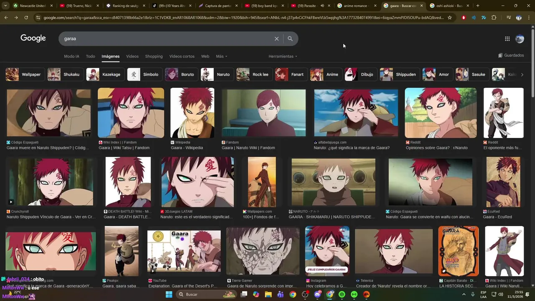535x301 pixels.
Task: Show hidden system tray icons
Action: click(x=464, y=294)
